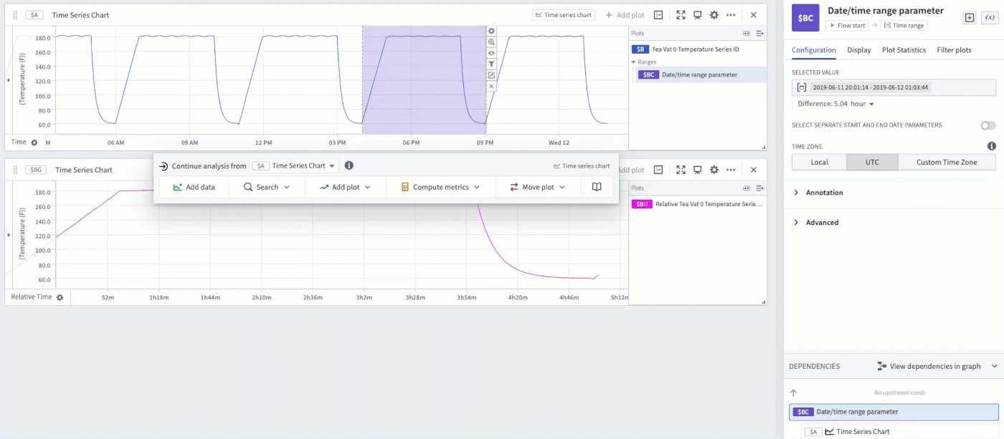
Task: Open presentation mode icon on $A chart
Action: (x=697, y=15)
